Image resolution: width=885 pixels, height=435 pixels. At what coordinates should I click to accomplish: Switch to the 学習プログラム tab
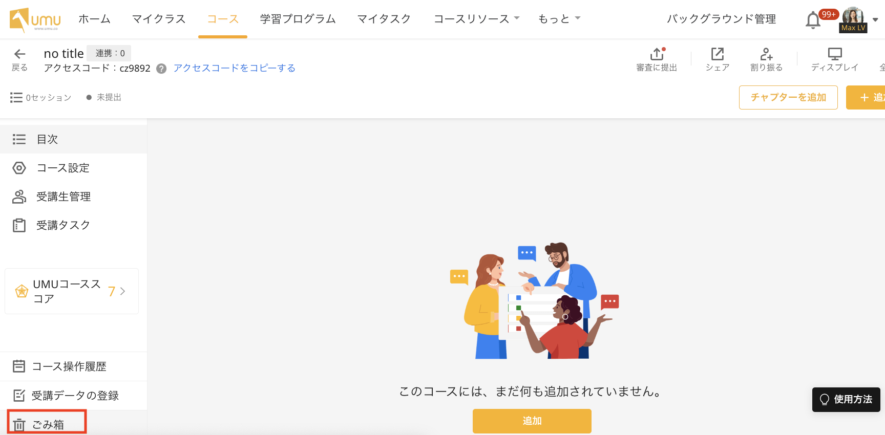point(298,19)
